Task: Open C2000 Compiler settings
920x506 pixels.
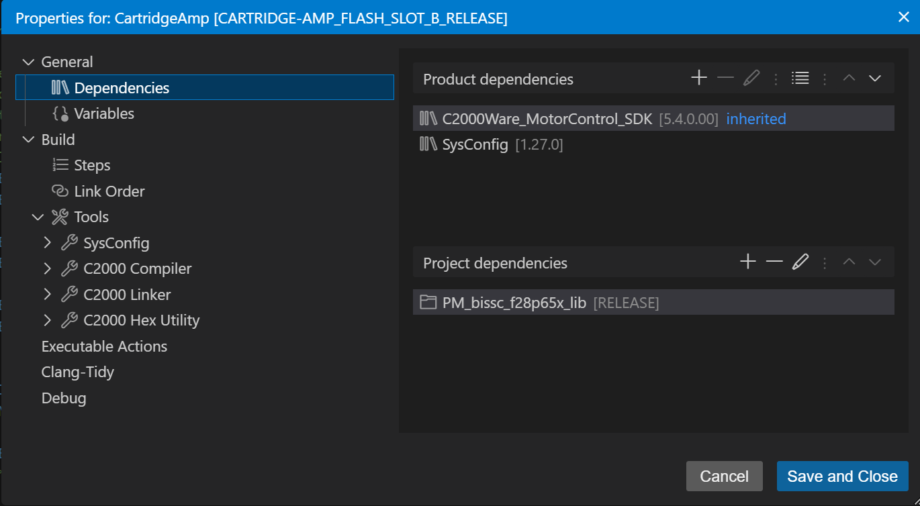Action: [x=138, y=268]
